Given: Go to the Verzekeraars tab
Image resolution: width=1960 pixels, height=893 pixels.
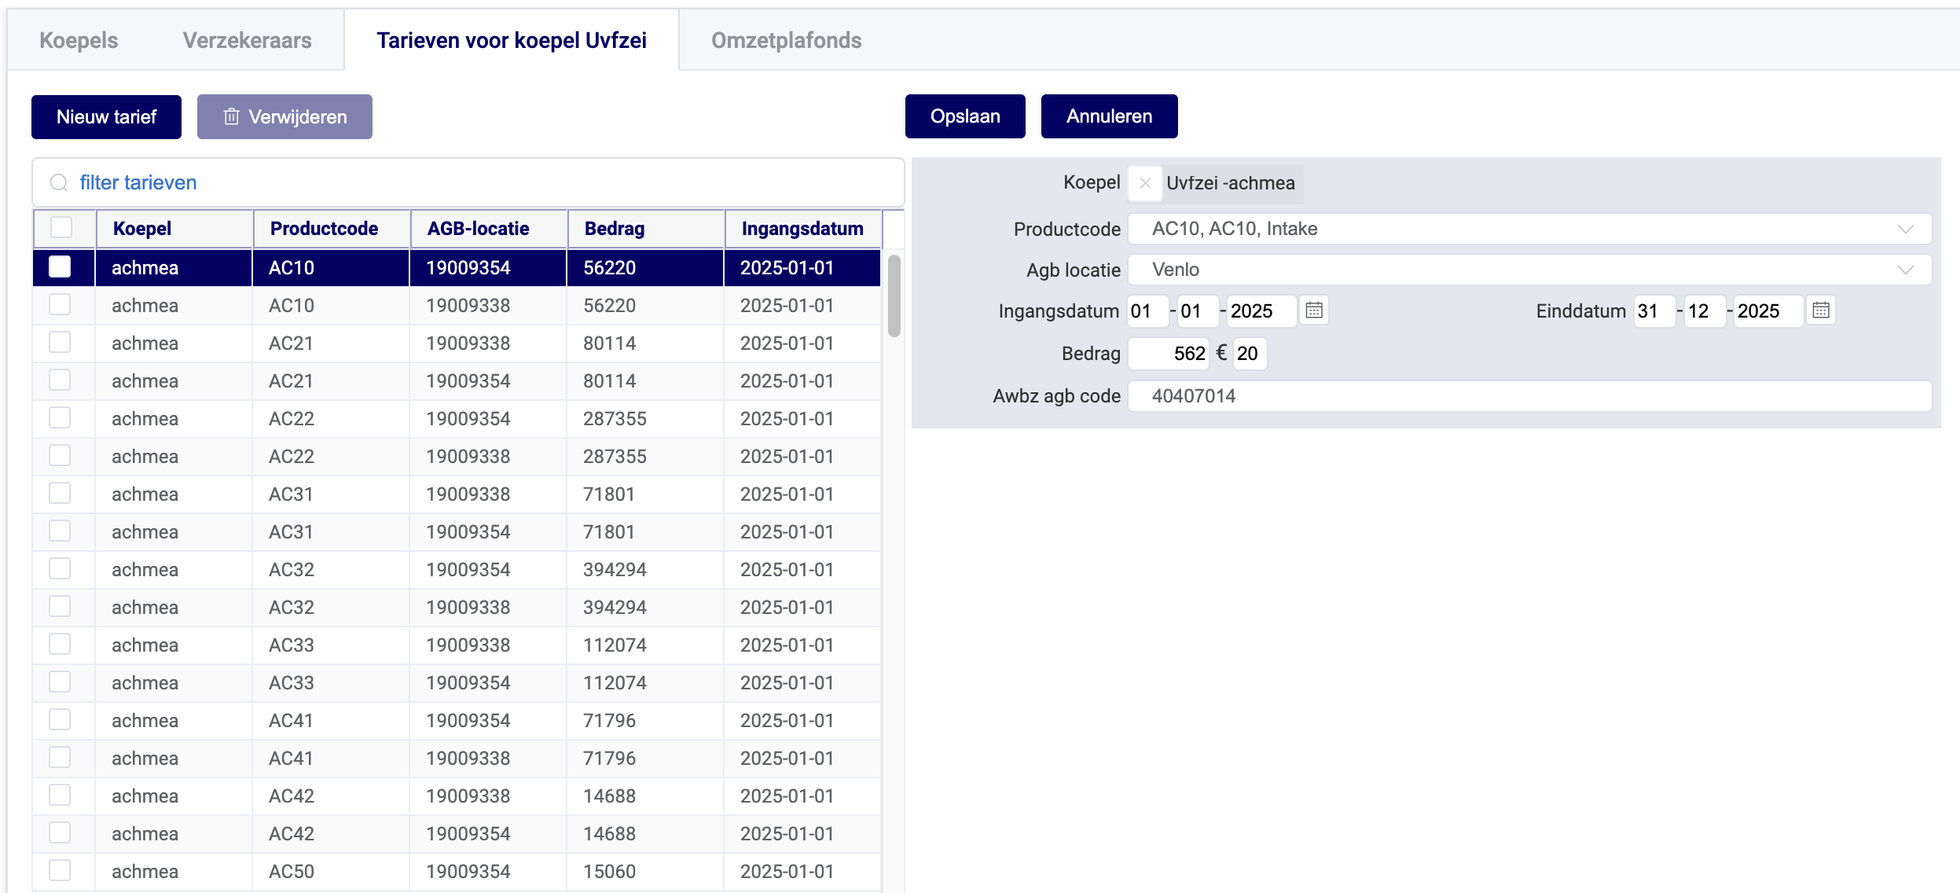Looking at the screenshot, I should tap(247, 40).
